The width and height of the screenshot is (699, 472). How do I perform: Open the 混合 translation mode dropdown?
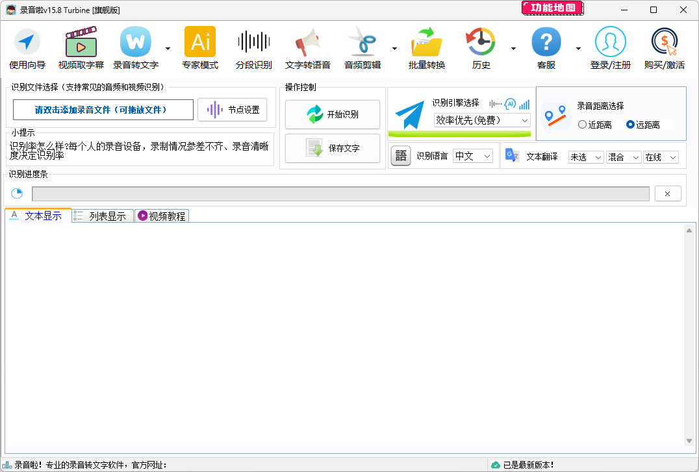(623, 156)
